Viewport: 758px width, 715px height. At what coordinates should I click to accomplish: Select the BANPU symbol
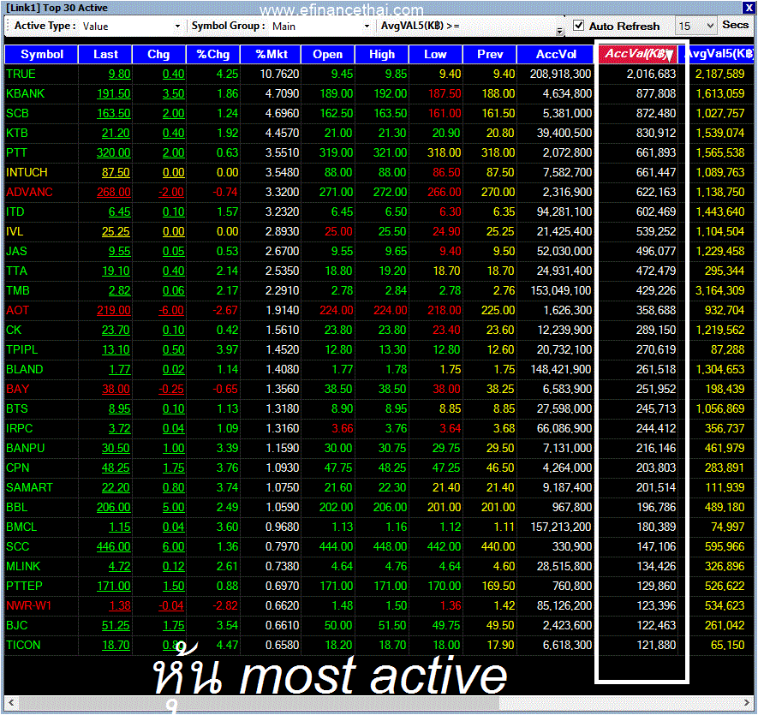click(25, 448)
